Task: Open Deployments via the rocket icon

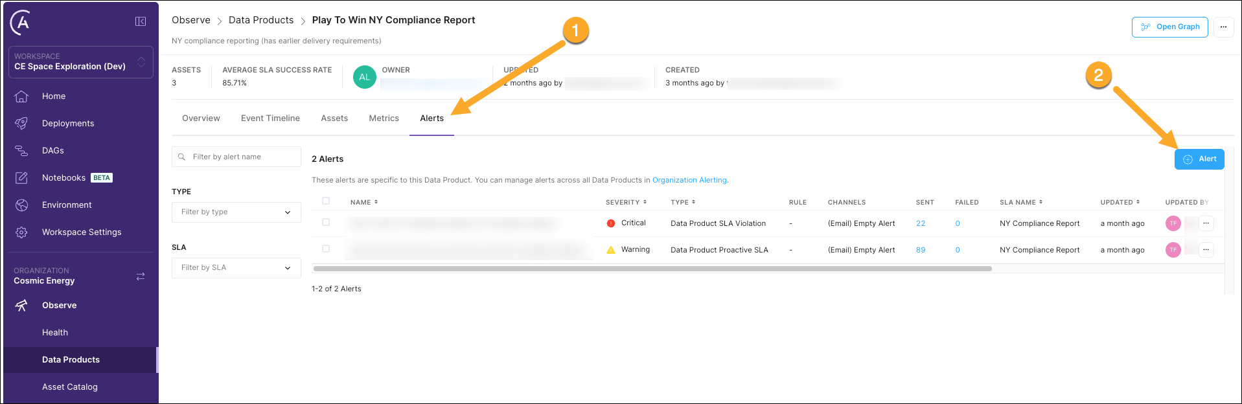Action: click(x=21, y=124)
